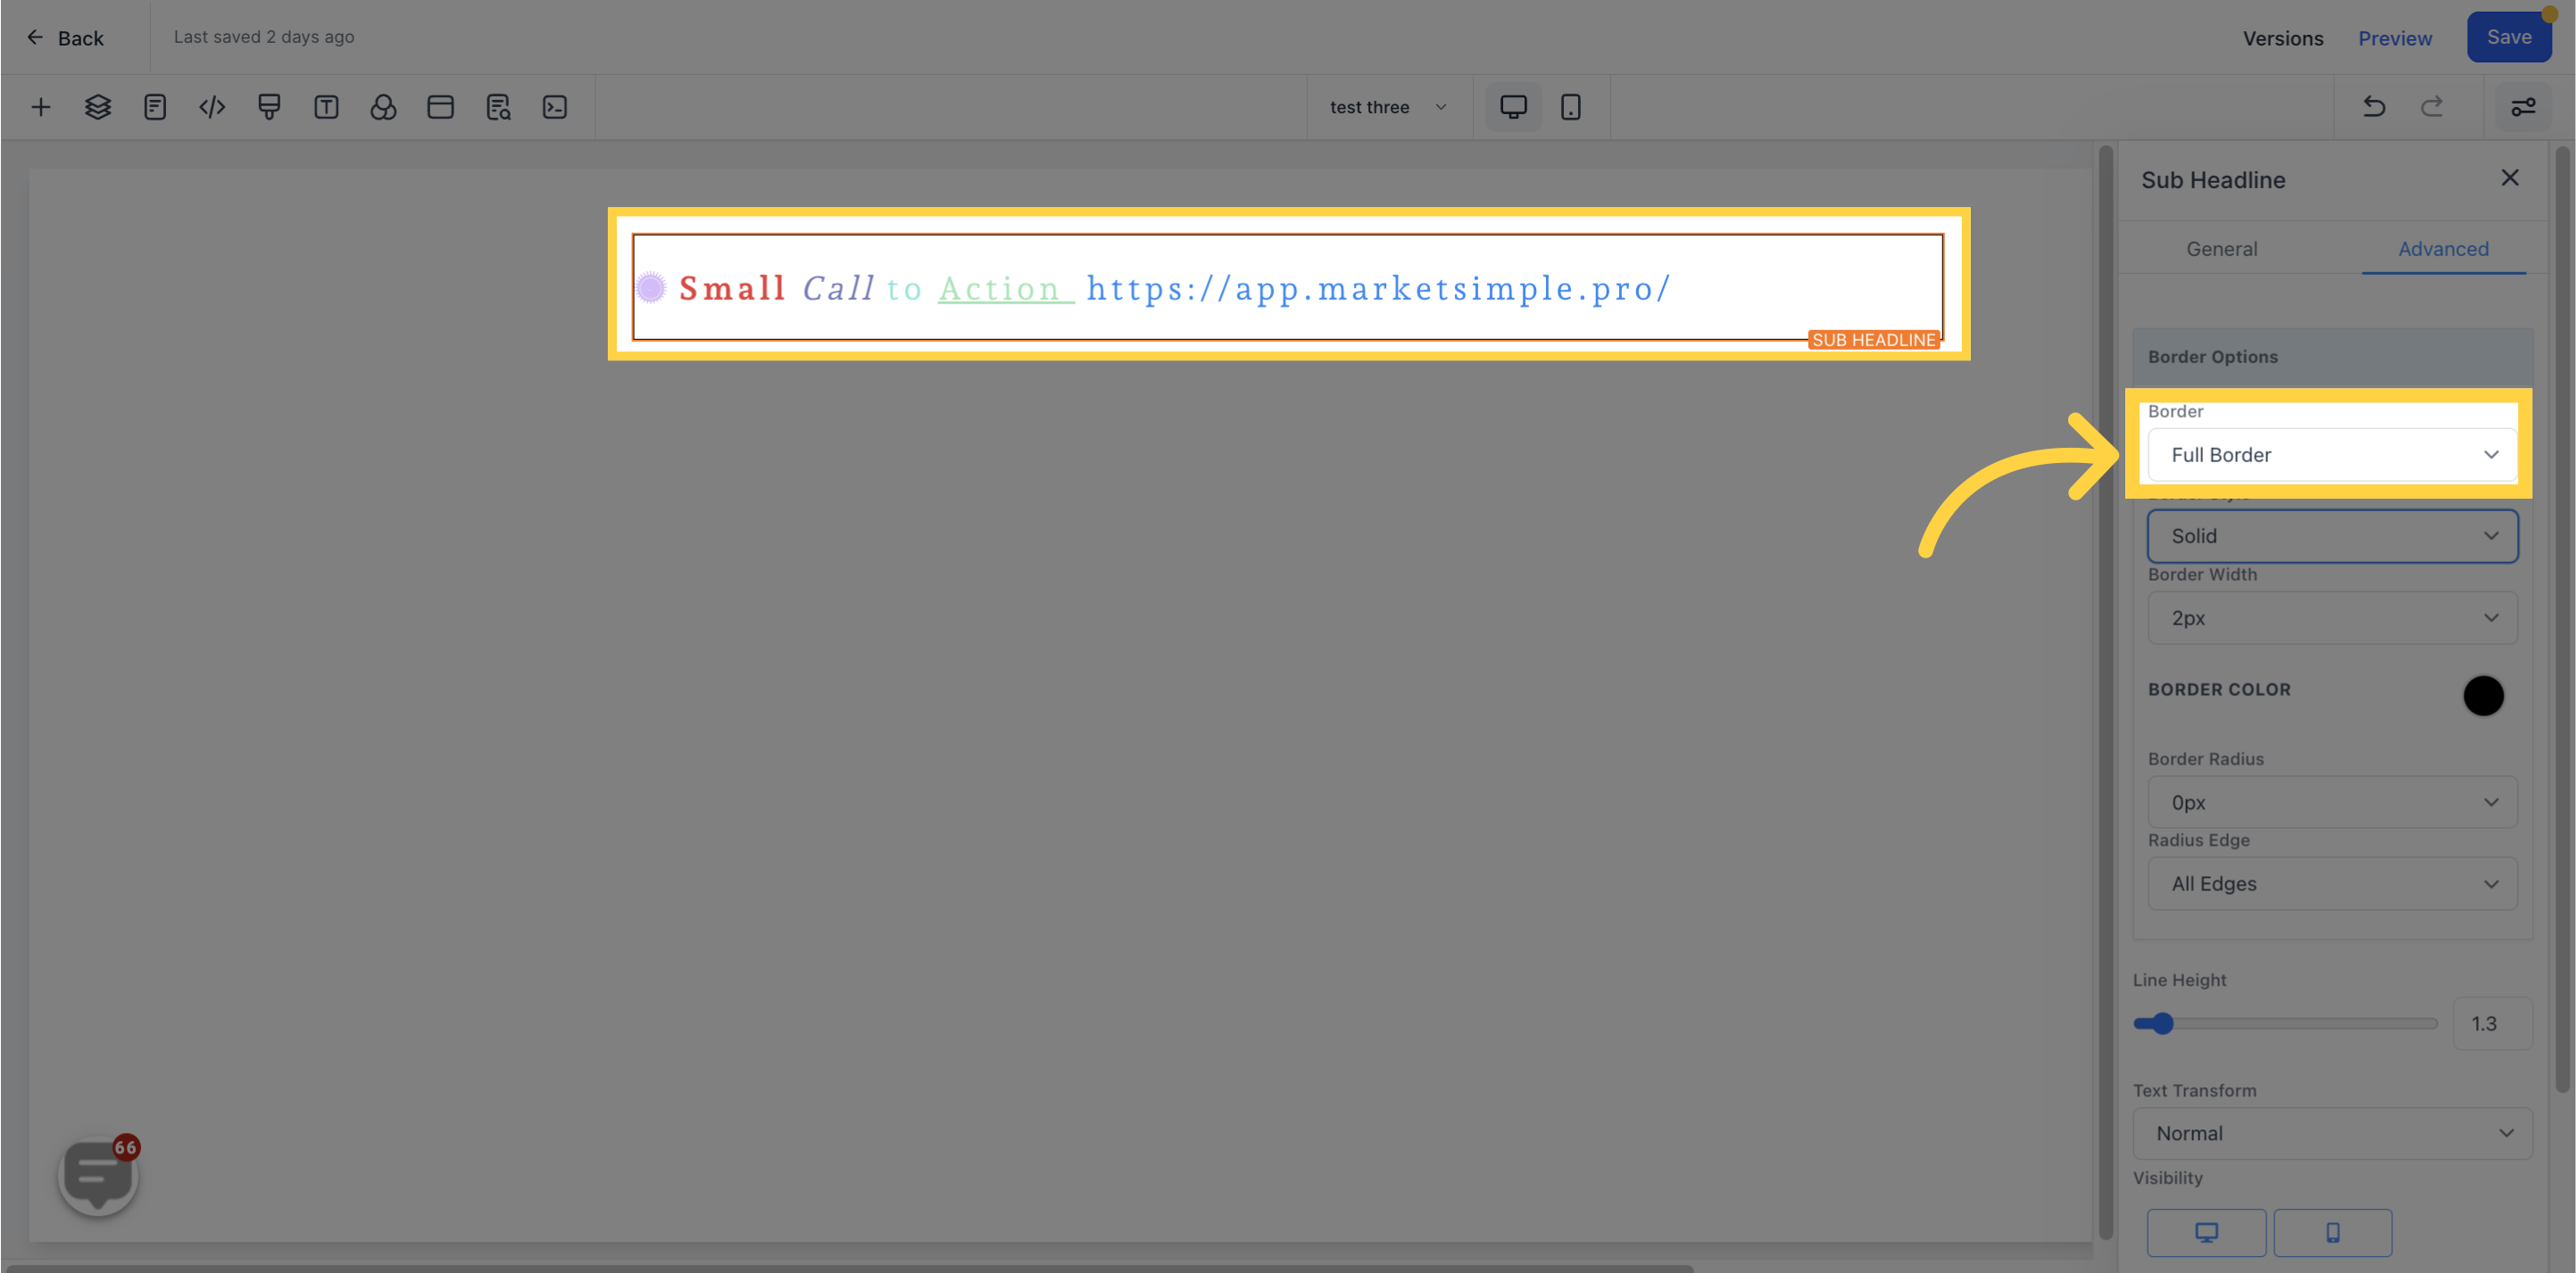Viewport: 2576px width, 1273px height.
Task: Open the typography T icon
Action: [x=326, y=107]
